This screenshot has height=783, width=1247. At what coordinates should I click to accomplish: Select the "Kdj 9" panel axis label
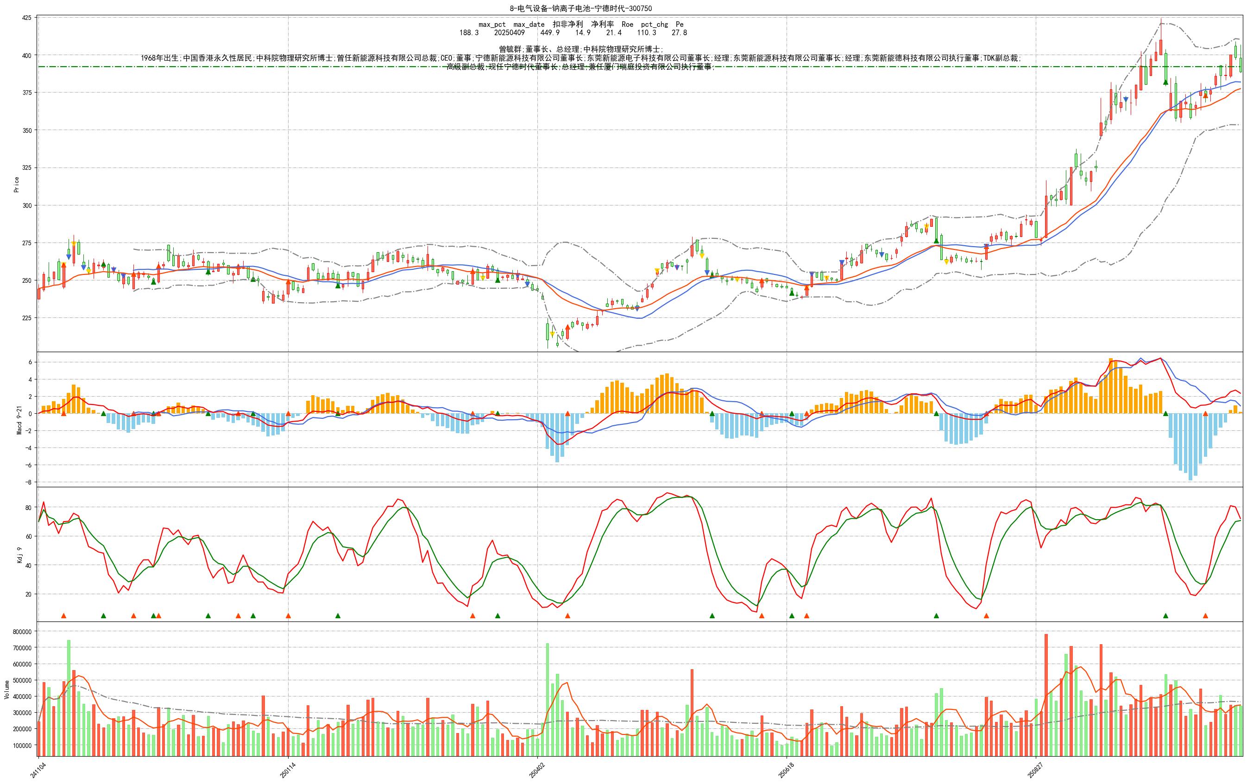point(19,555)
